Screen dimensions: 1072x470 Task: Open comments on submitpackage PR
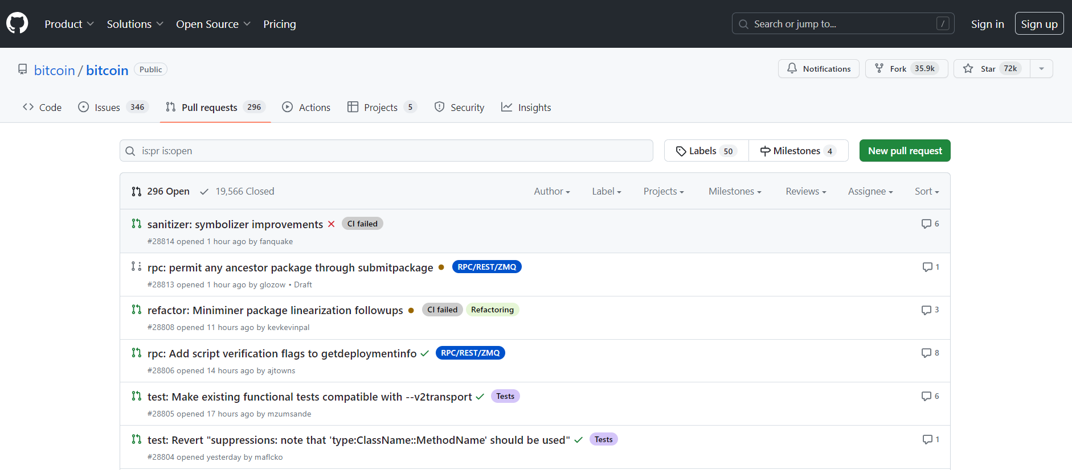(x=931, y=267)
